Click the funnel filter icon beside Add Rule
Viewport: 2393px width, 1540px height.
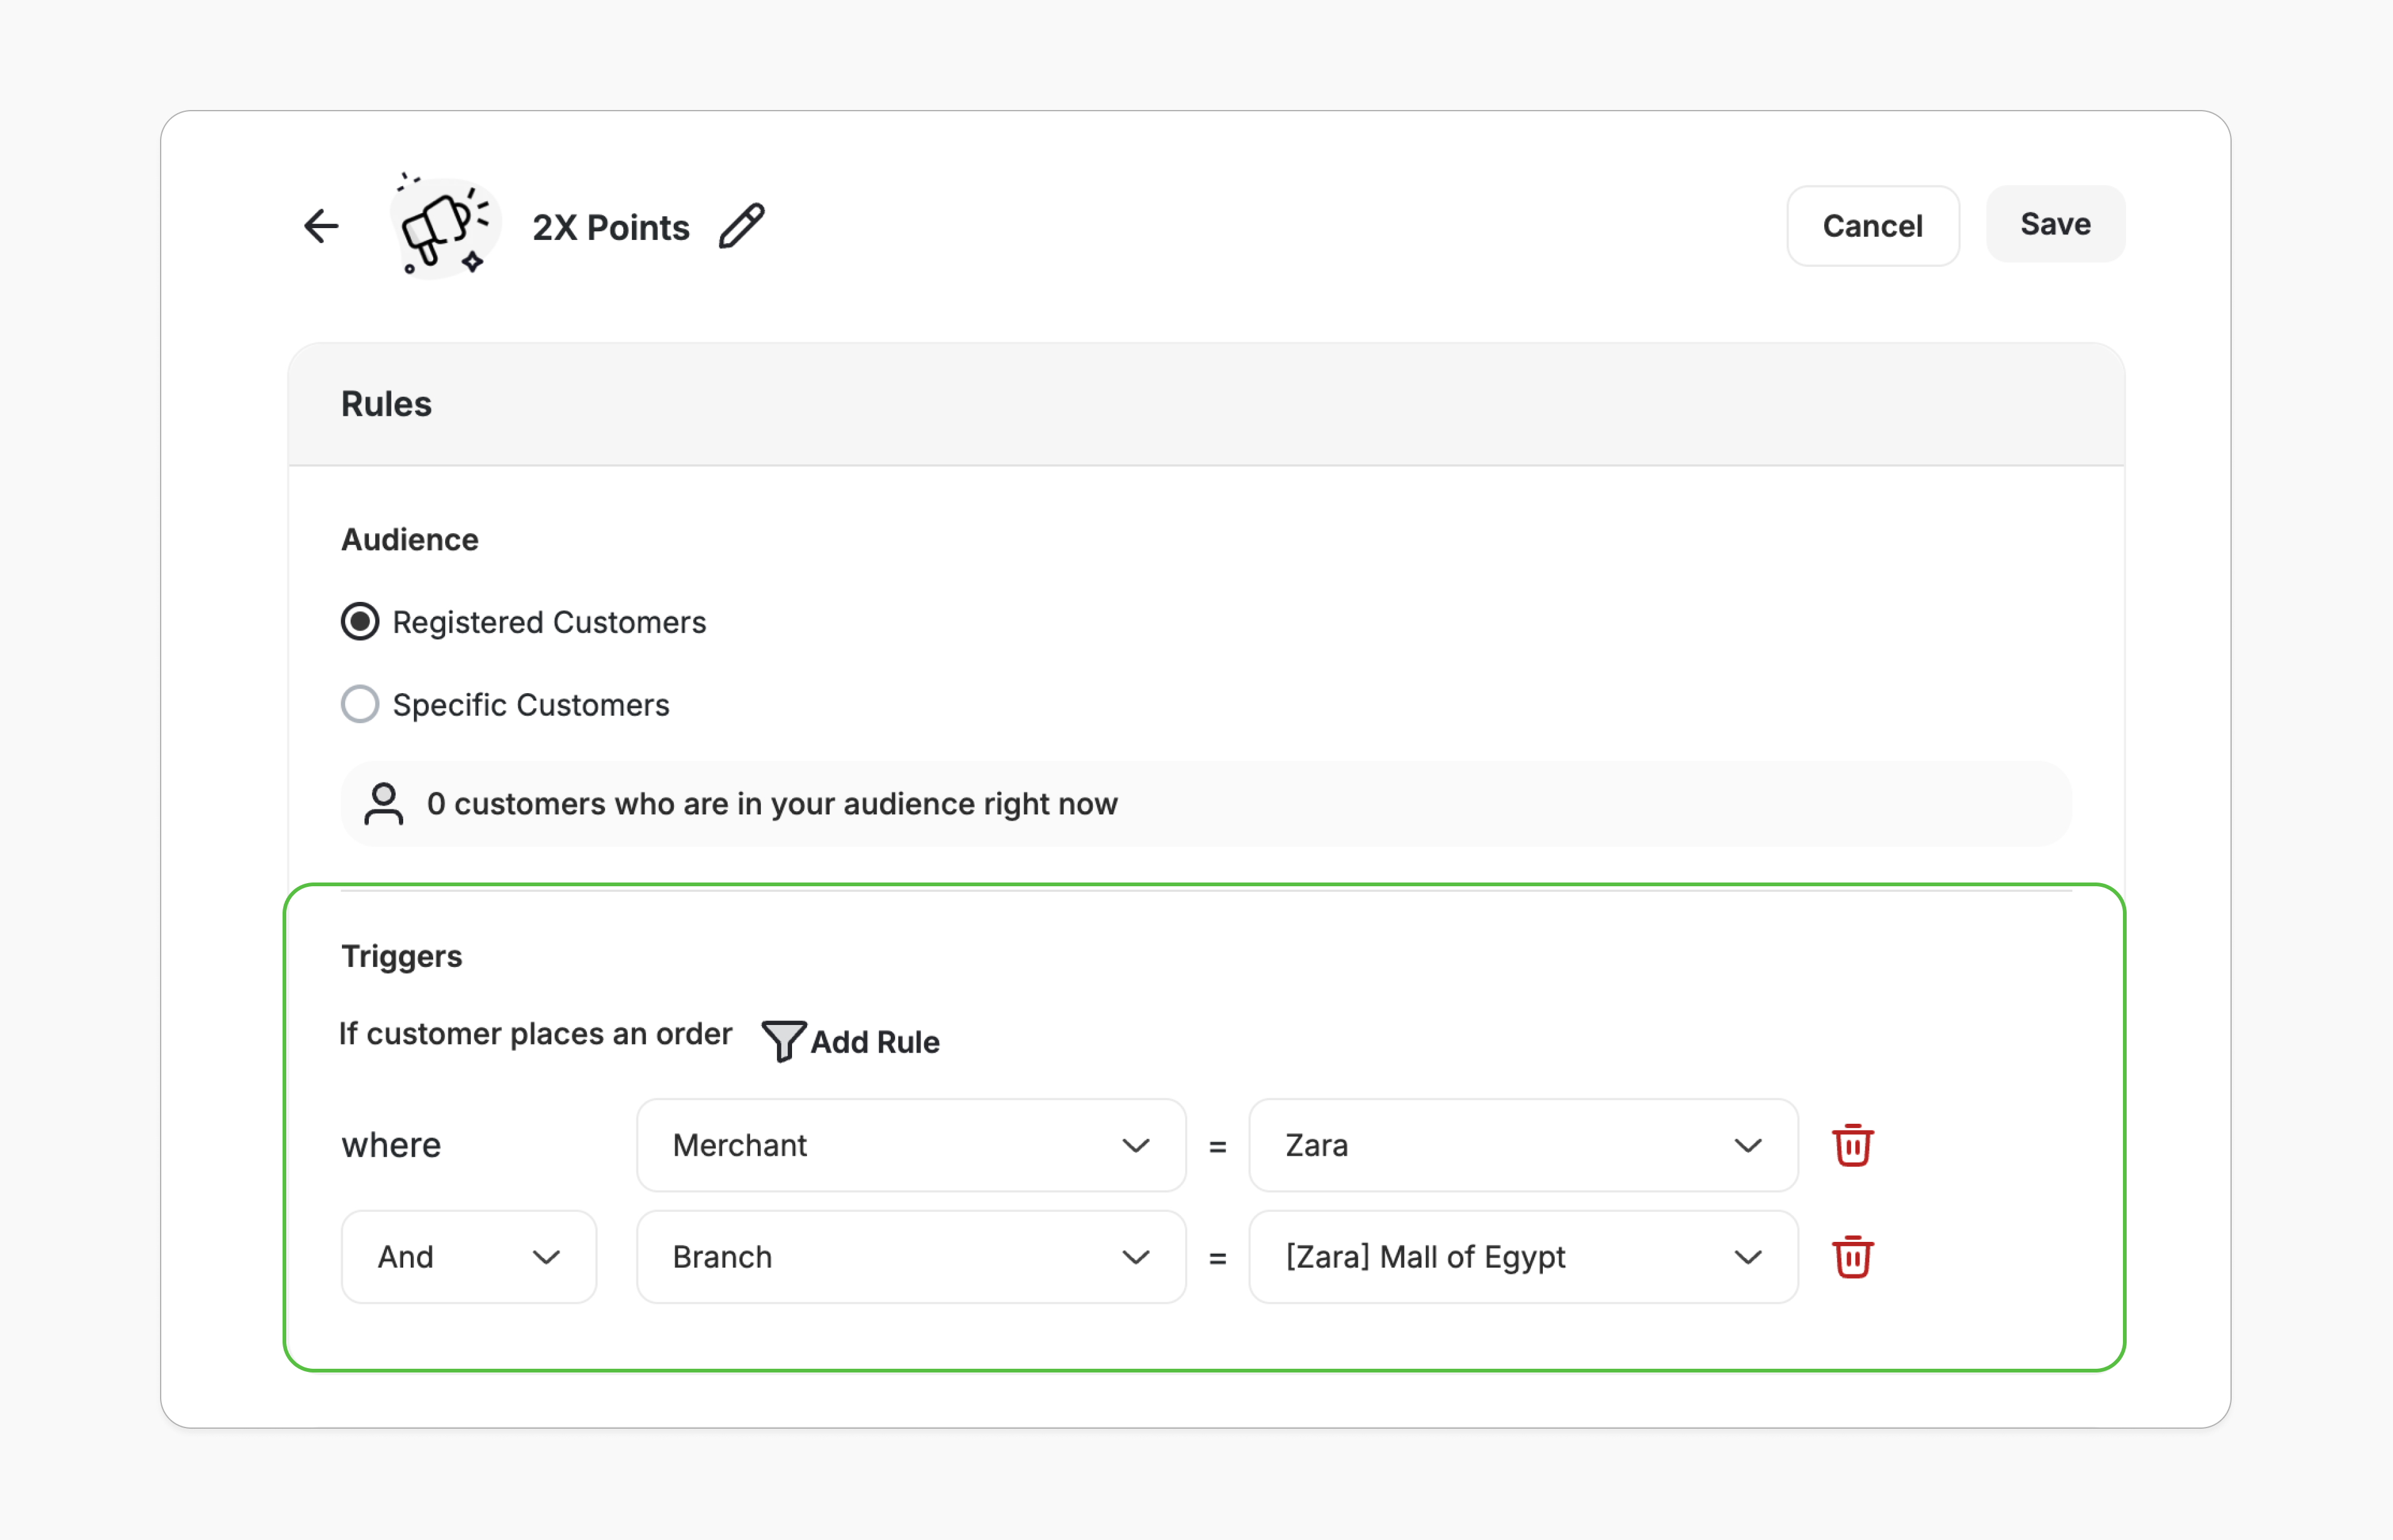(x=783, y=1041)
